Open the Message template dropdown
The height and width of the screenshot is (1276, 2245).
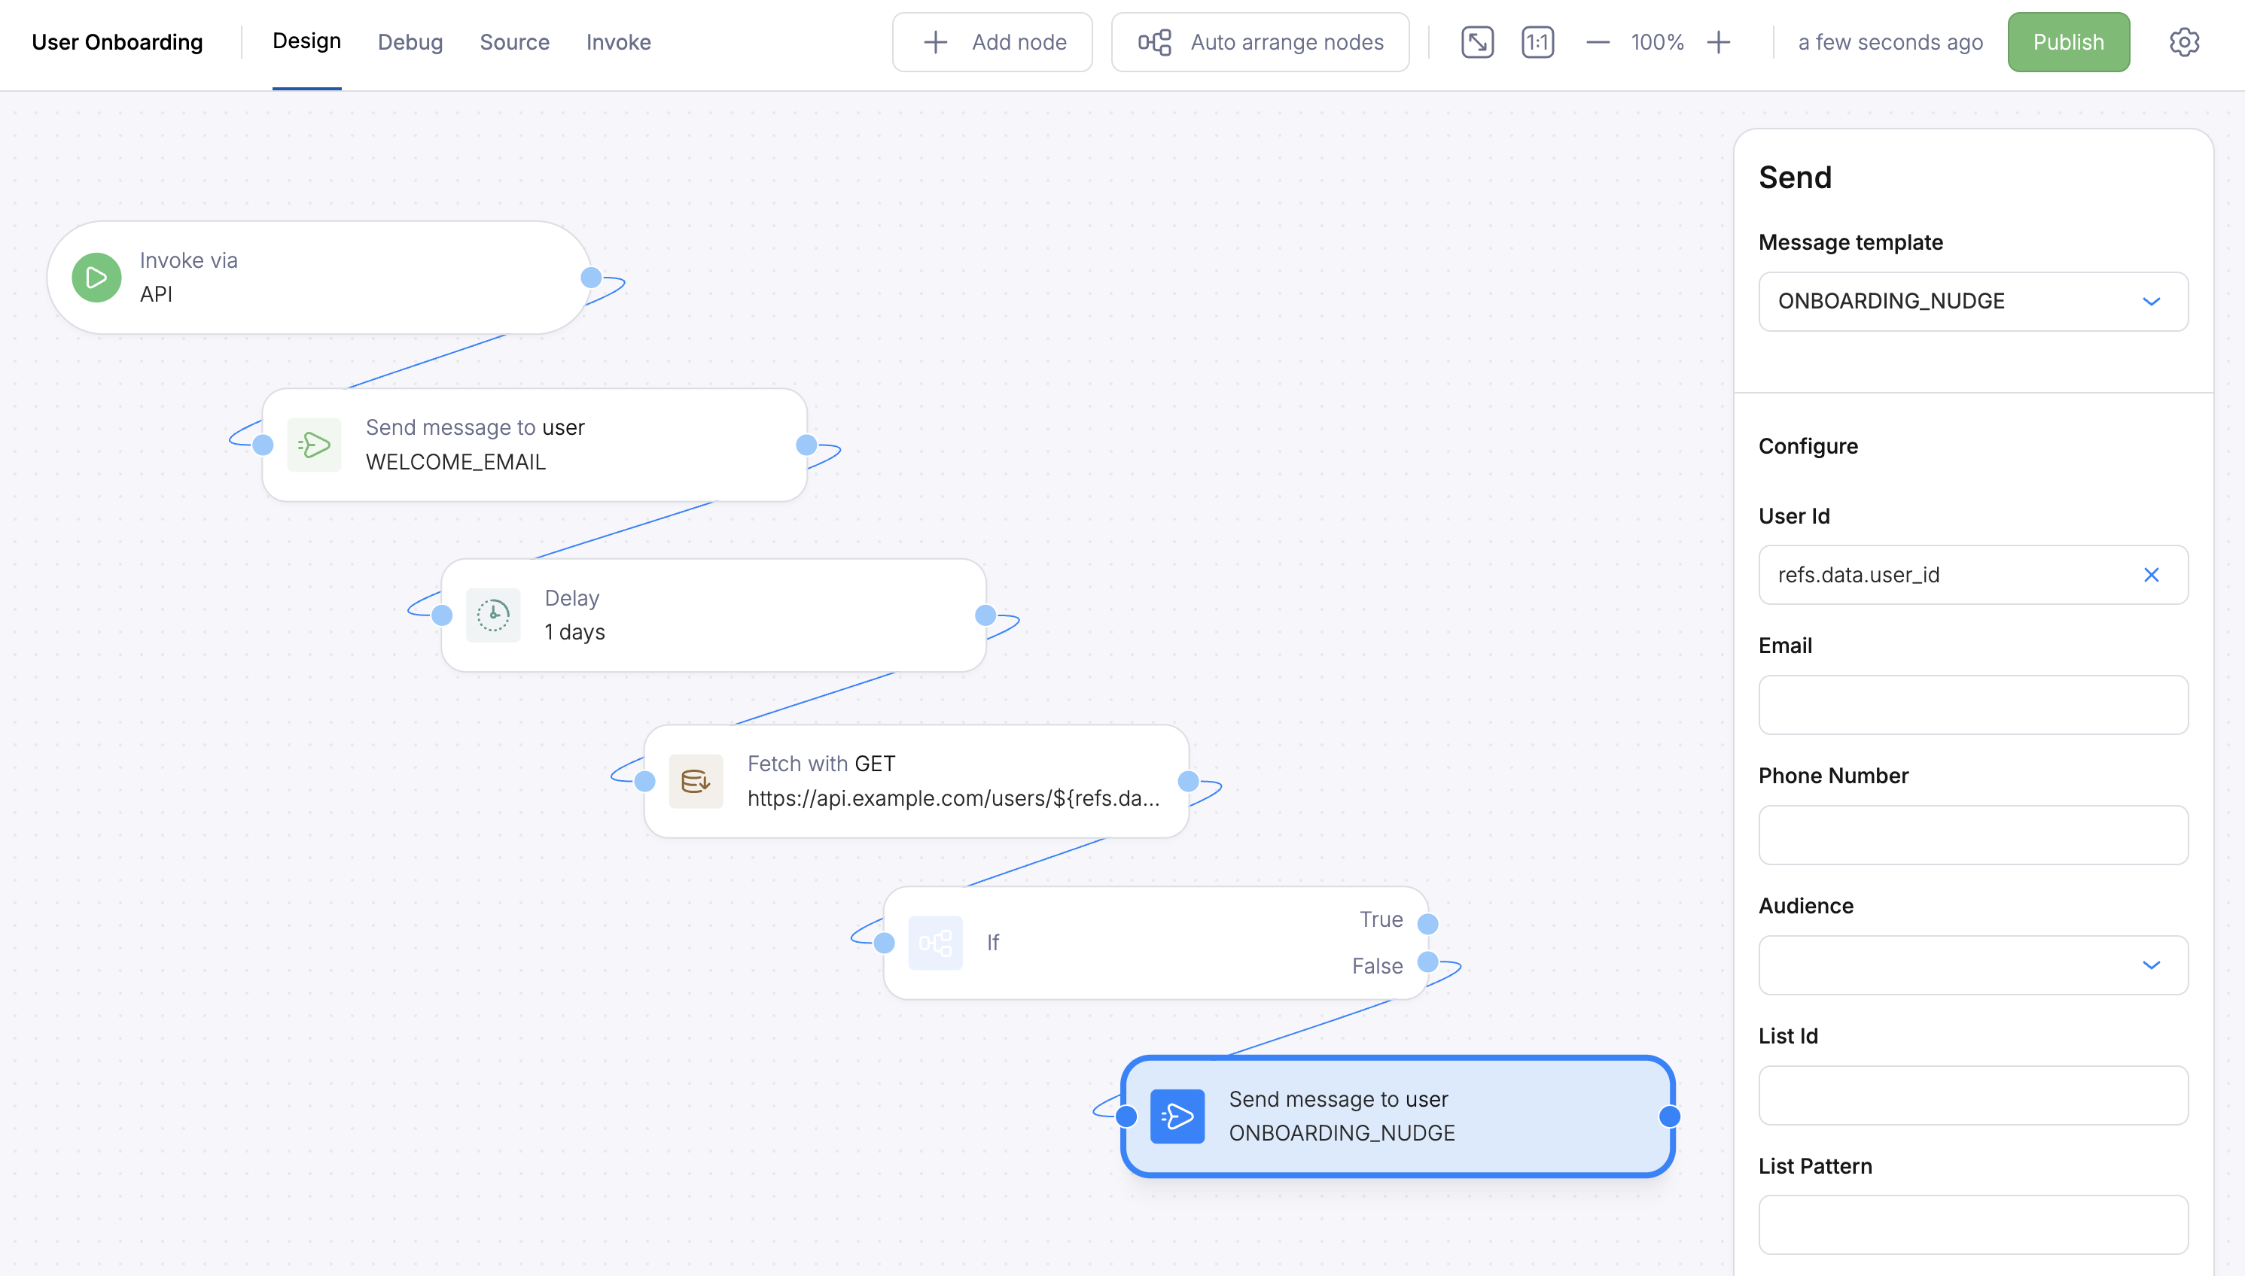(1973, 302)
